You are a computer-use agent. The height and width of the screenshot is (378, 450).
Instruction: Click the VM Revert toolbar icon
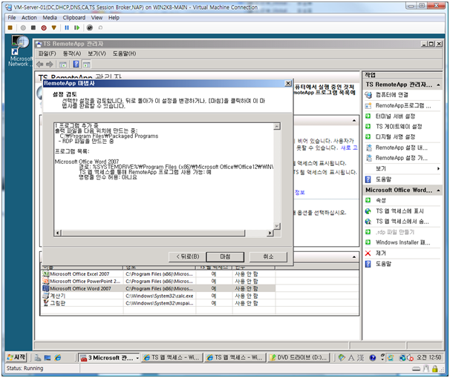coord(100,27)
